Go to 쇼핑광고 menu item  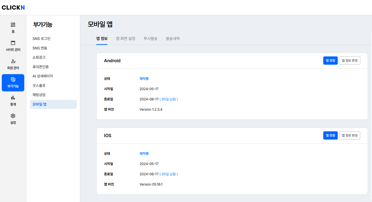coord(39,57)
